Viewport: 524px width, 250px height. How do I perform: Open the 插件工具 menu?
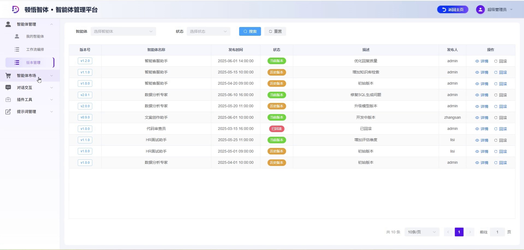[x=30, y=100]
